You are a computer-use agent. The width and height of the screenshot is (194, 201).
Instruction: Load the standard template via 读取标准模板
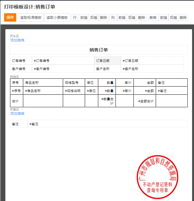click(x=31, y=18)
